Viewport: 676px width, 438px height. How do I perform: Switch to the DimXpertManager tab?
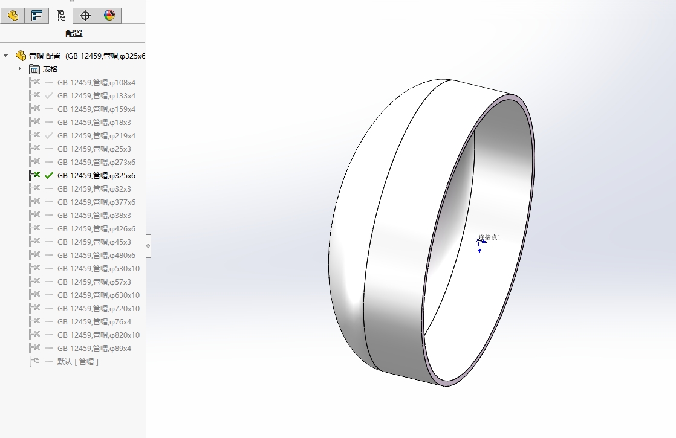[x=85, y=16]
